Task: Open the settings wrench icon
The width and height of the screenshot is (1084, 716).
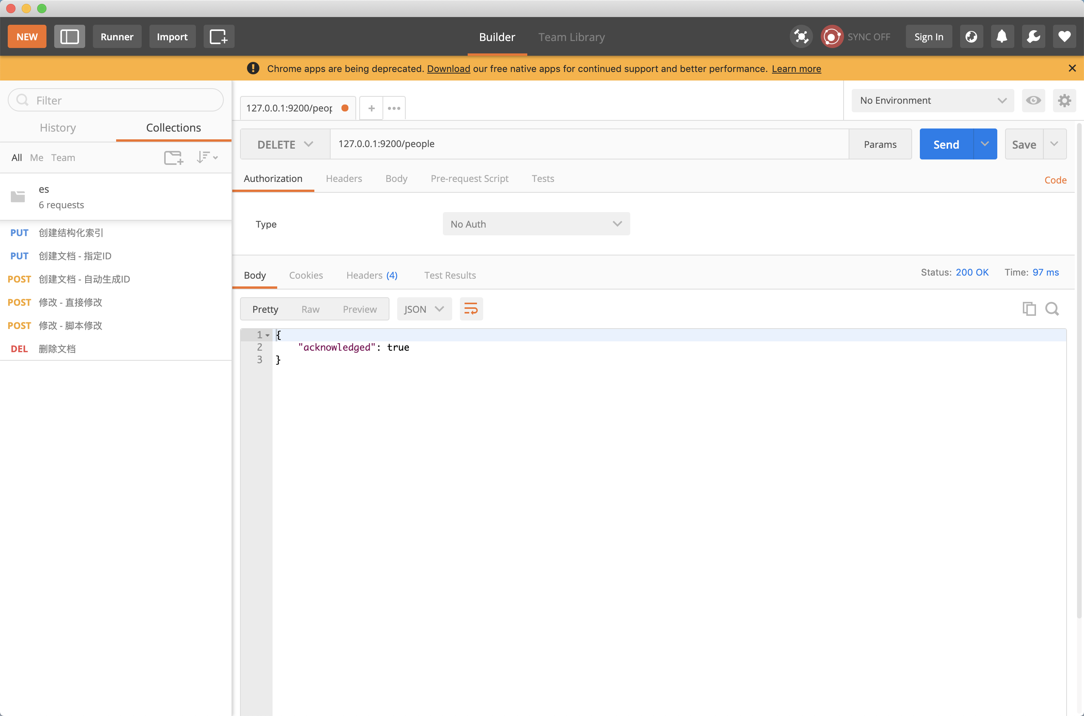Action: (1033, 36)
